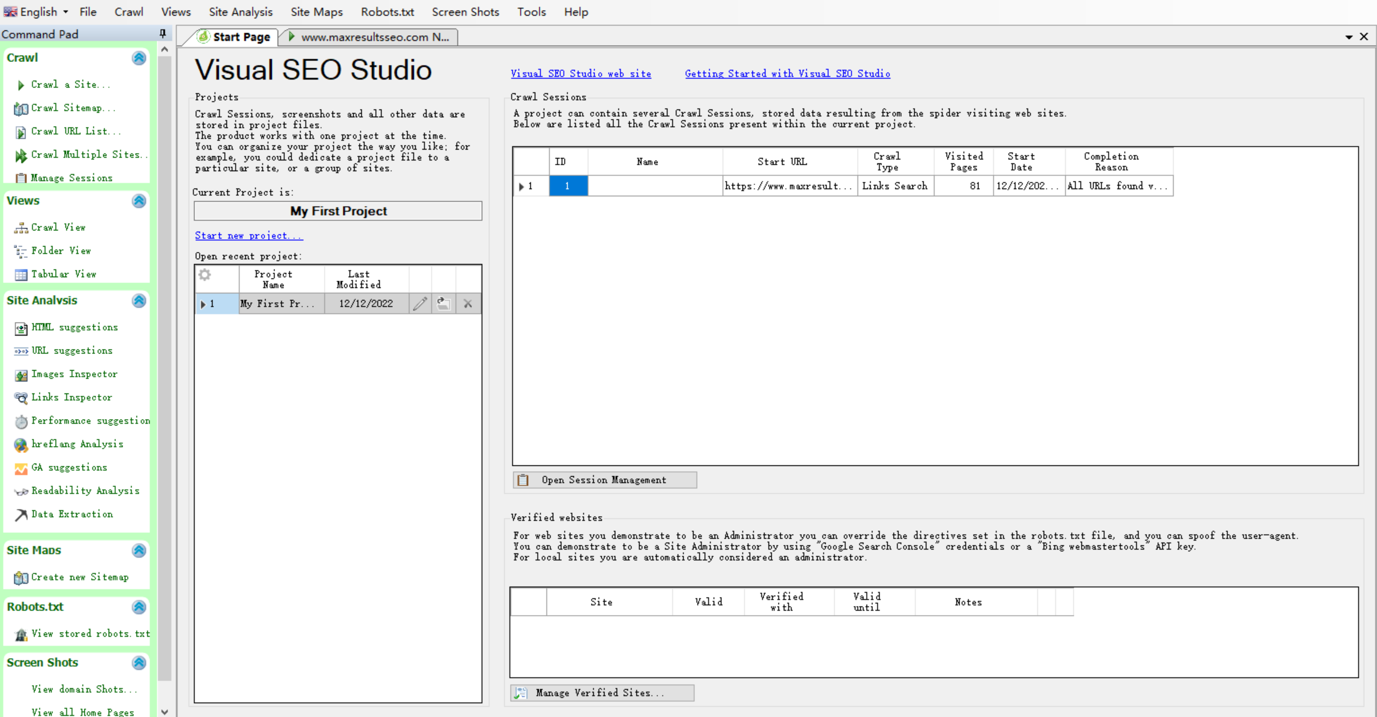Click the Data Extraction pickaxe icon
The image size is (1377, 717).
coord(21,515)
